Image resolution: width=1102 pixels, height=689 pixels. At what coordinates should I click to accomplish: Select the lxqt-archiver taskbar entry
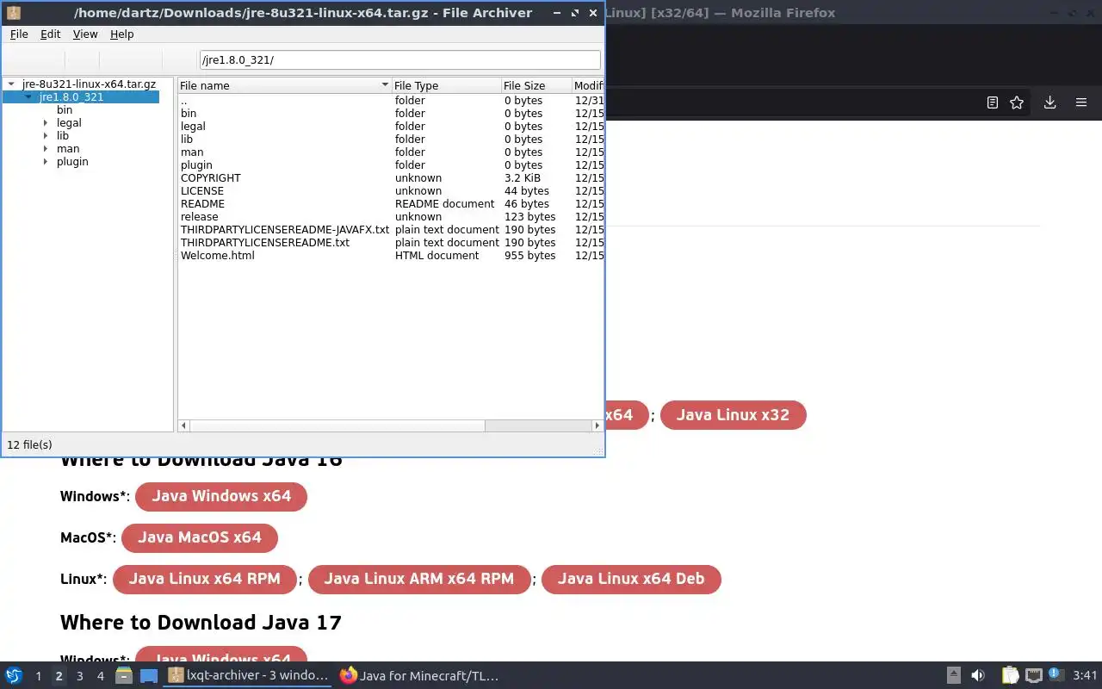coord(247,675)
